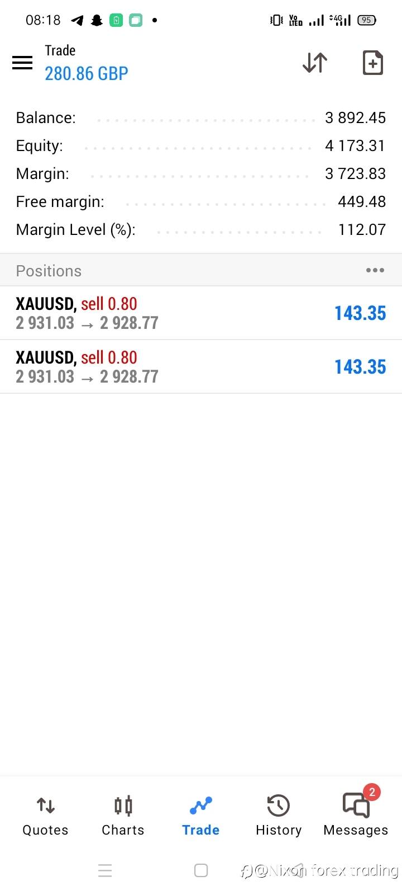Tap the battery indicator in status bar

pos(366,20)
